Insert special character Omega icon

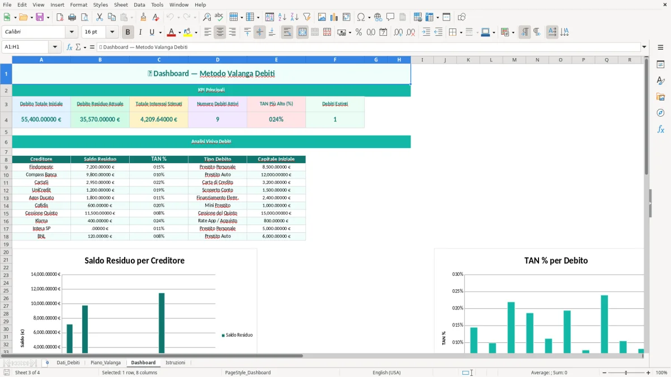[x=361, y=17]
